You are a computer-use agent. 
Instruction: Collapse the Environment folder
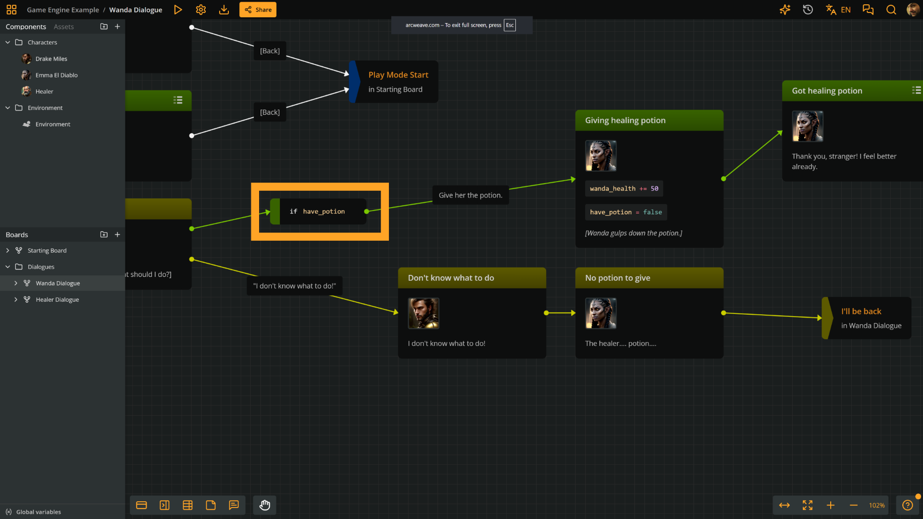[x=8, y=108]
